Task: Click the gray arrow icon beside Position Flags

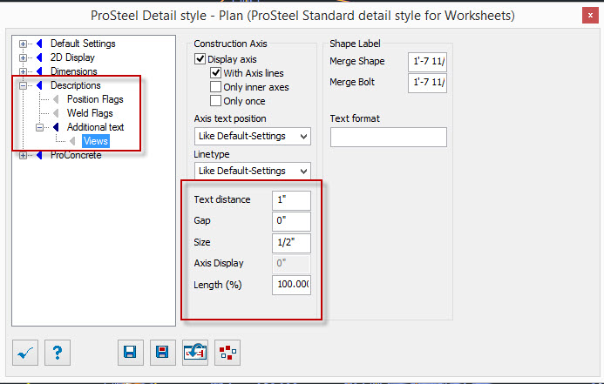Action: 56,99
